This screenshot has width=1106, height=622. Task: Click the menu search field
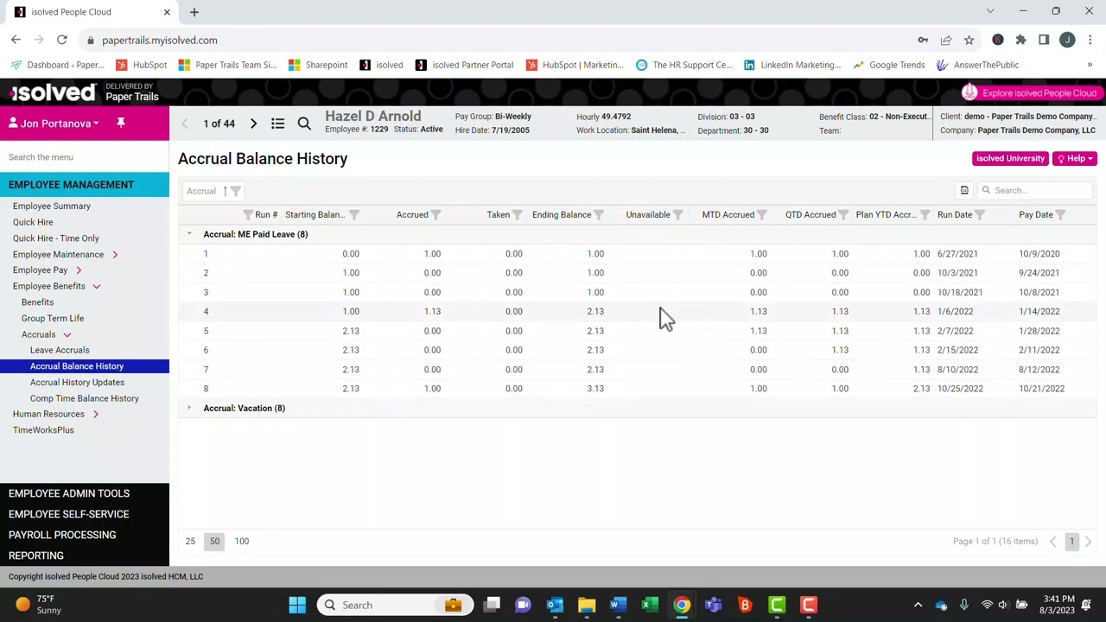(85, 157)
